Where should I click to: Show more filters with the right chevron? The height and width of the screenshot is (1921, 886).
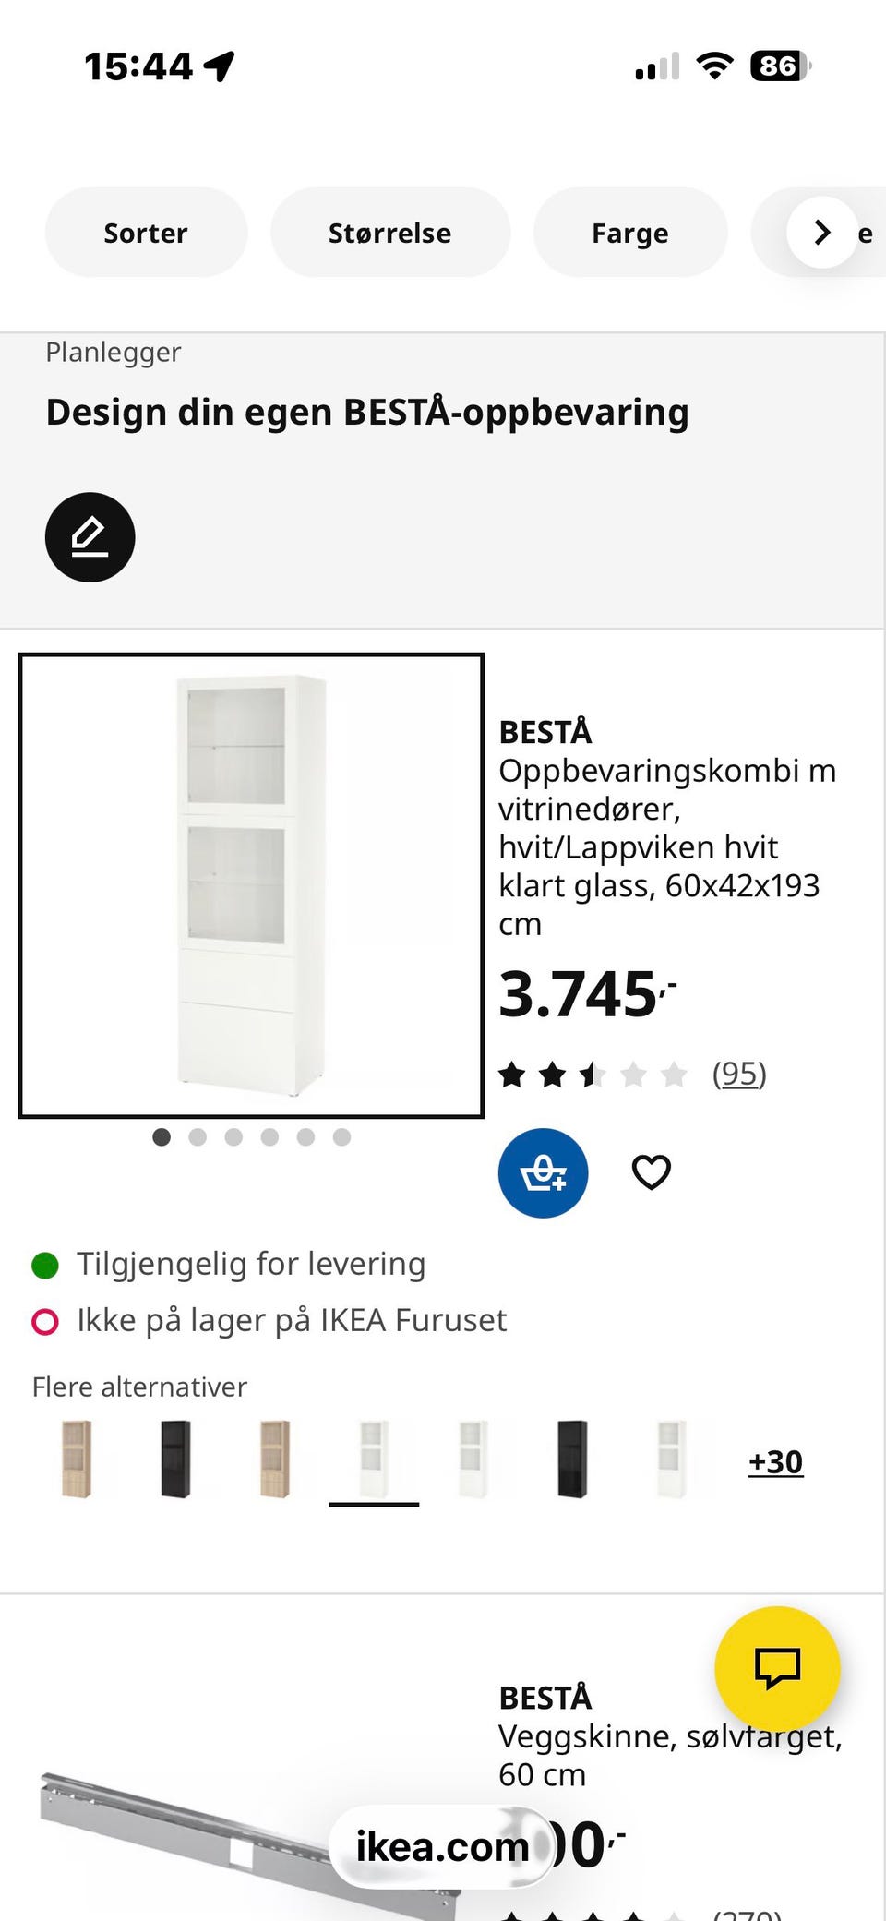coord(822,233)
